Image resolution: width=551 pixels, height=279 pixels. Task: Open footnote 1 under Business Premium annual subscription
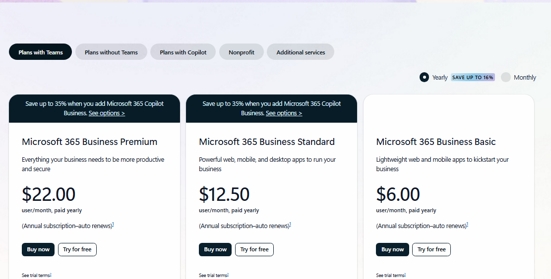coord(113,224)
